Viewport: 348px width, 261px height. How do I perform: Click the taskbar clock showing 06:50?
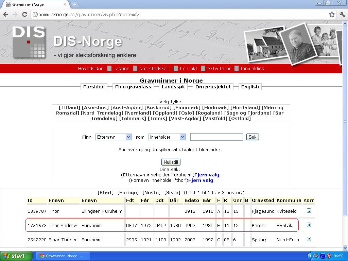[x=338, y=256]
